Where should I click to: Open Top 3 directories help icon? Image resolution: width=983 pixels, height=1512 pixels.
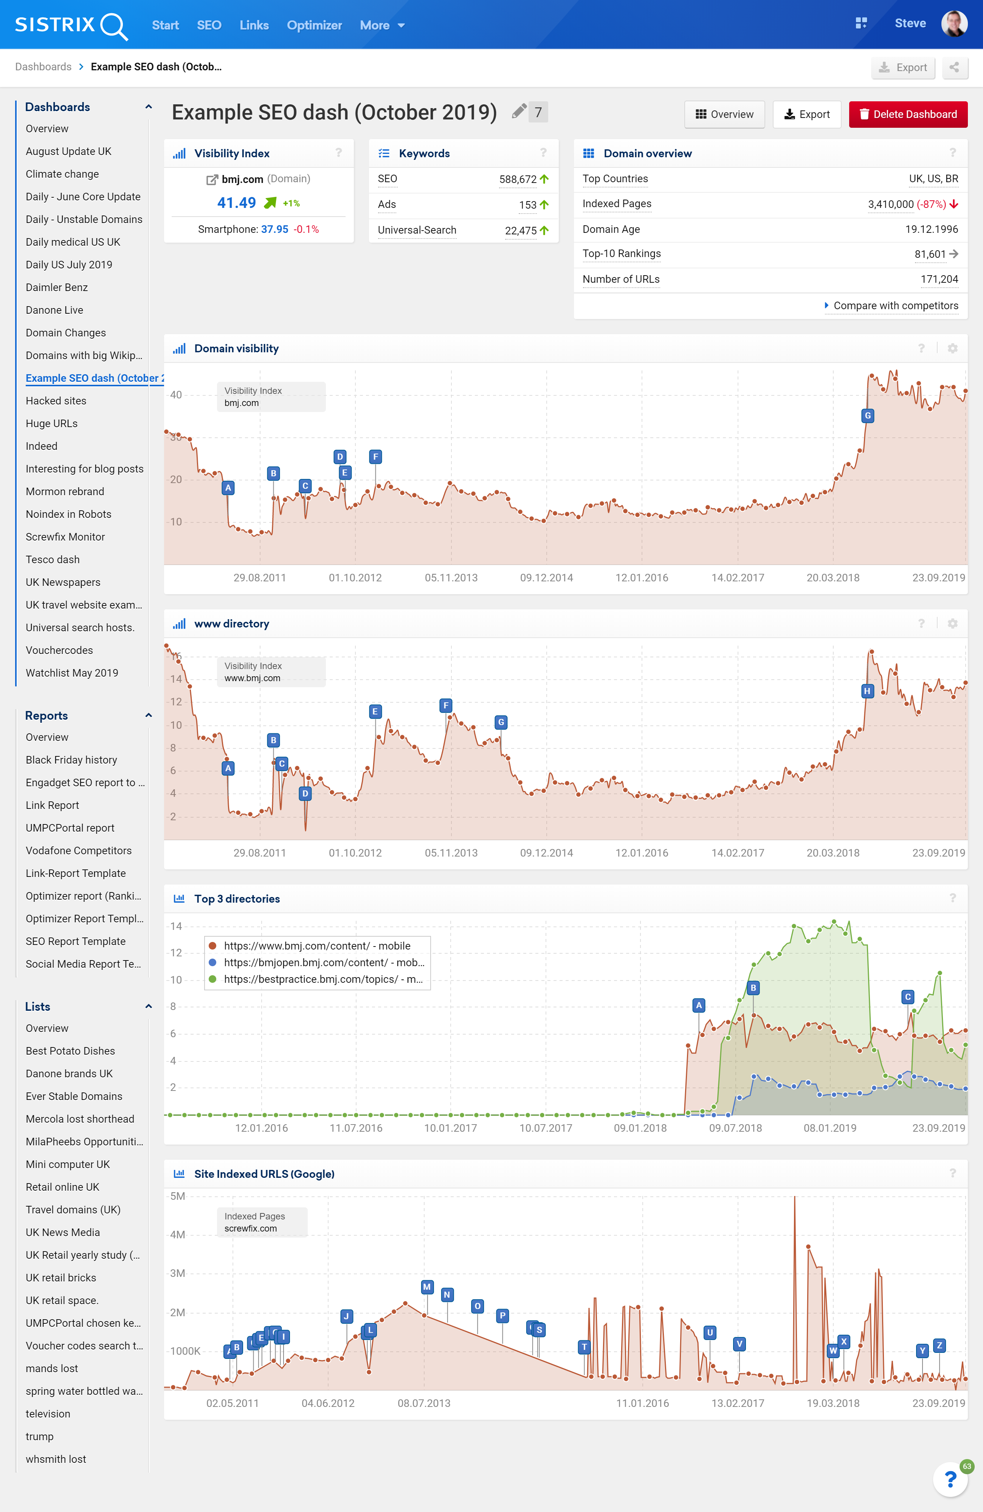pos(952,898)
